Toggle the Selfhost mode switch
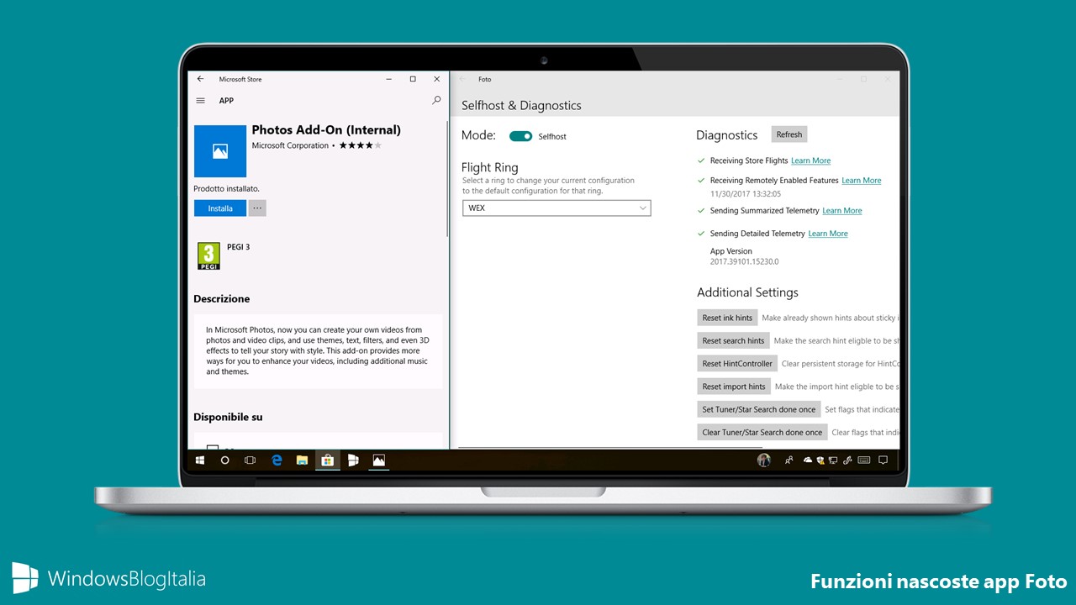The height and width of the screenshot is (605, 1076). point(520,136)
